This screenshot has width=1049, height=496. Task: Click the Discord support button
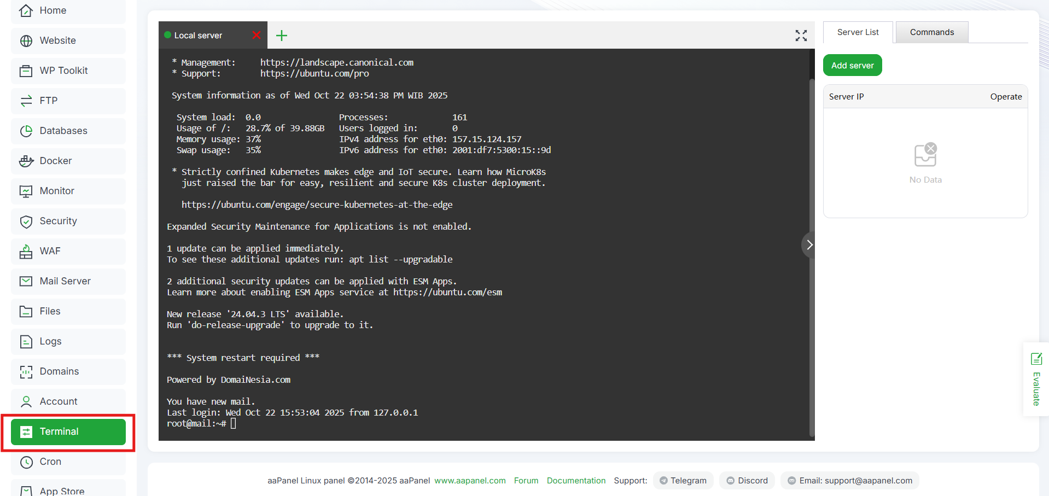pos(747,481)
